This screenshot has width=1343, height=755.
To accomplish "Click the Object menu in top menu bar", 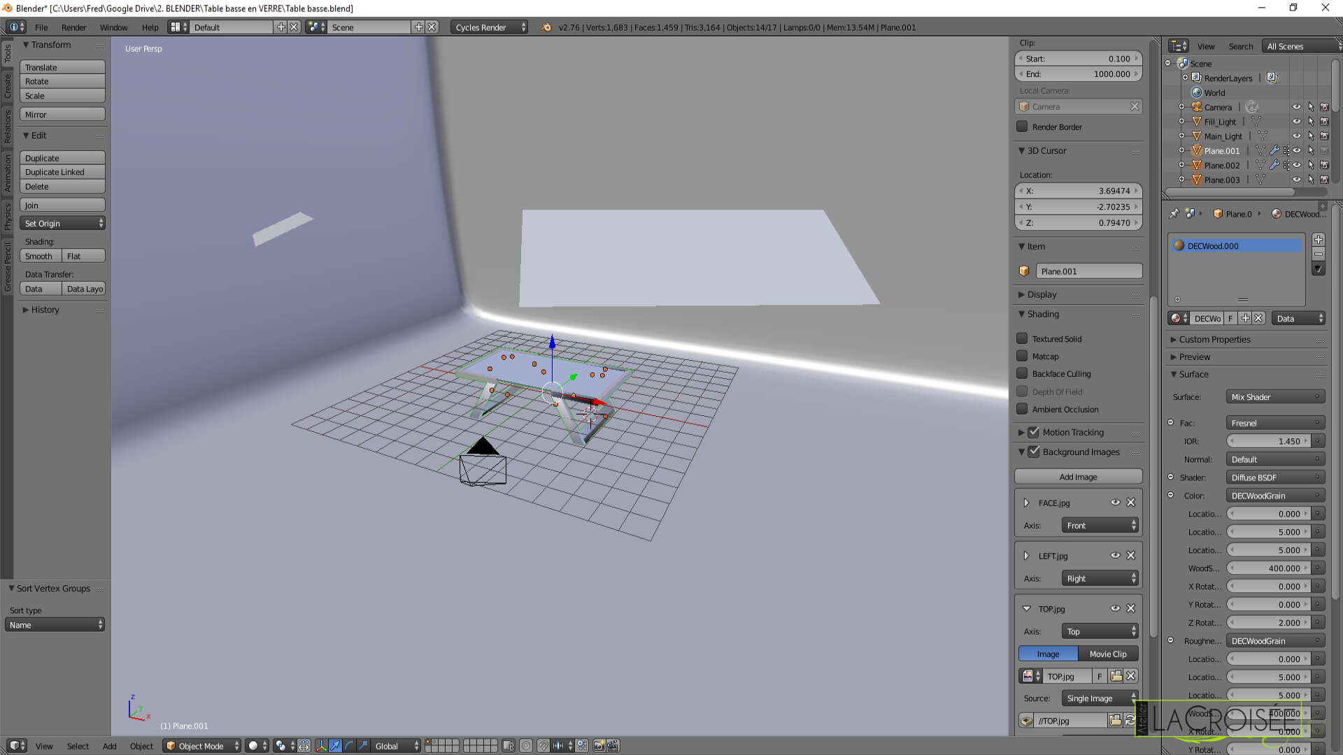I will point(141,745).
